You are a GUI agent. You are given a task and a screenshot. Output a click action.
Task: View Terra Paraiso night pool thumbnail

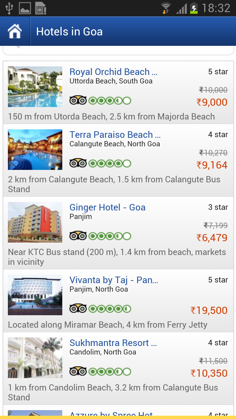35,150
